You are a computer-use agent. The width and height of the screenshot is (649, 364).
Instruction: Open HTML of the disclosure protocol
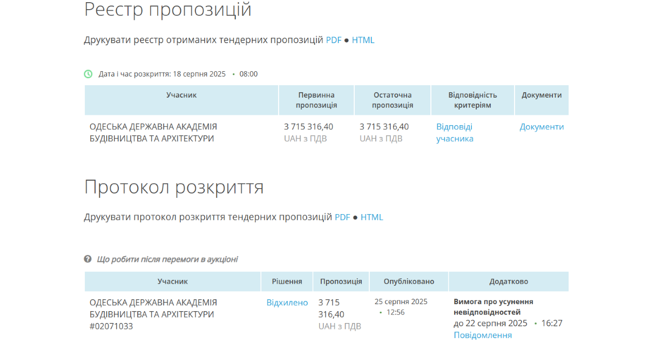tap(372, 217)
